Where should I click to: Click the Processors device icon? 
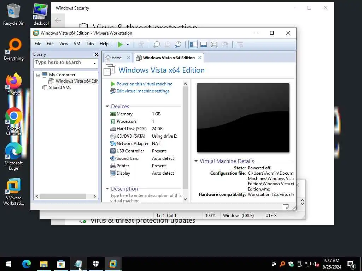(113, 121)
